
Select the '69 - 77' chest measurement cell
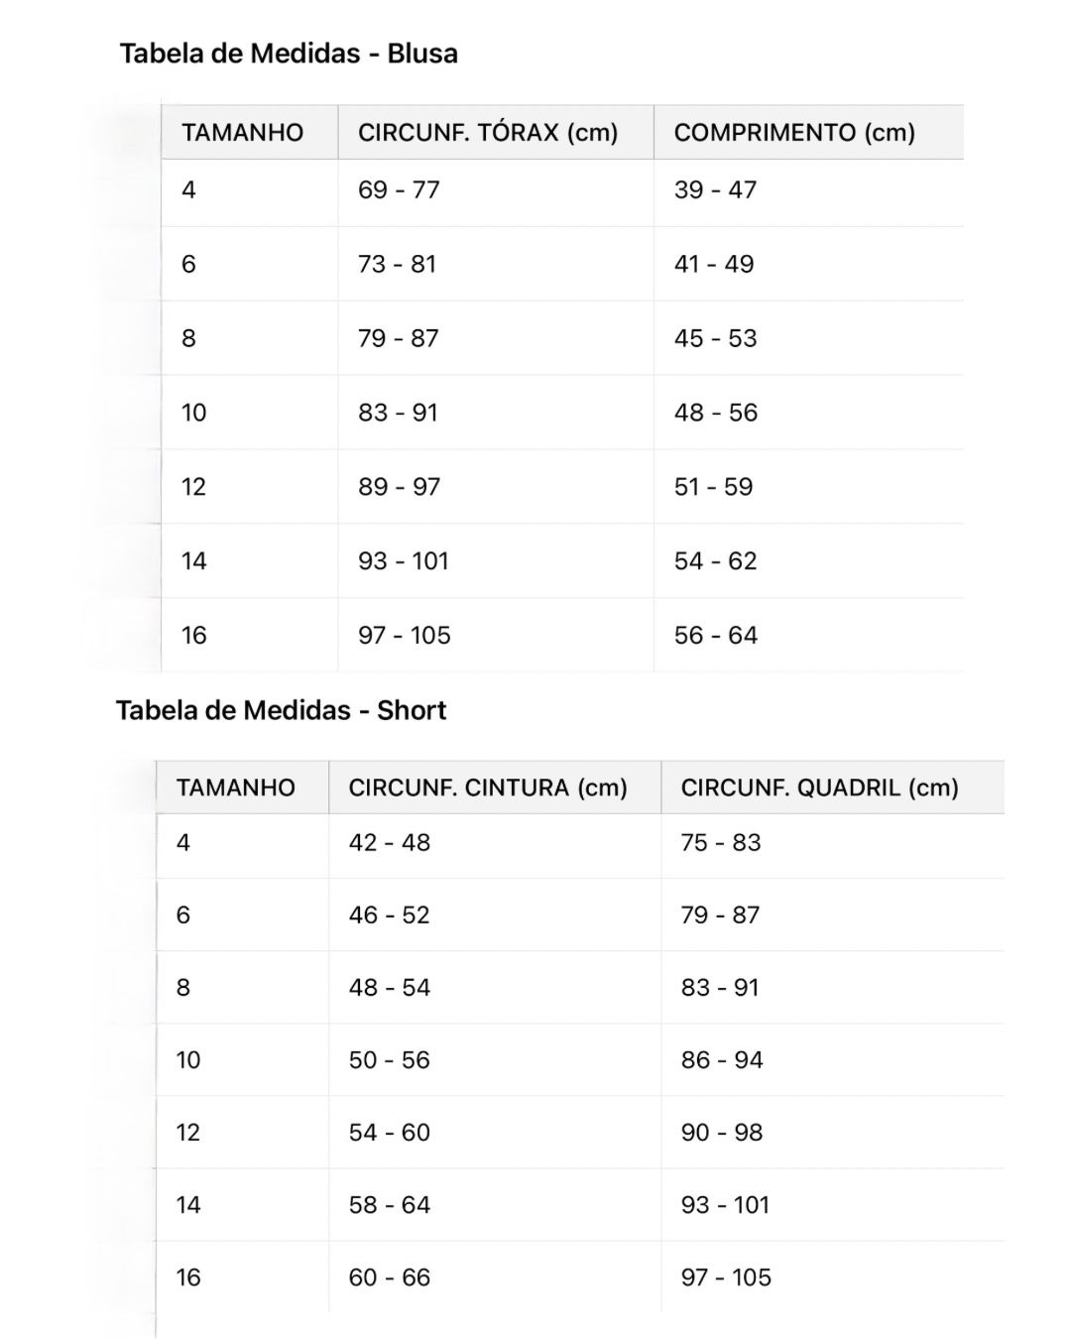point(399,189)
